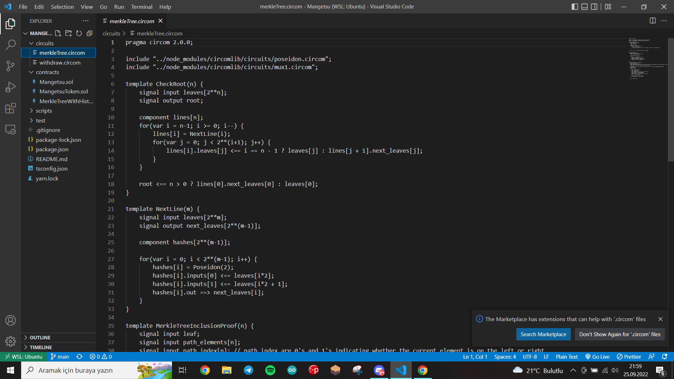Open withdraw.circom file
The width and height of the screenshot is (674, 379).
click(58, 62)
